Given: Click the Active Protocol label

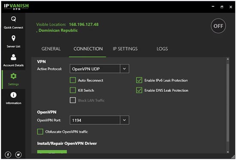Looking at the screenshot, I should click(49, 69).
